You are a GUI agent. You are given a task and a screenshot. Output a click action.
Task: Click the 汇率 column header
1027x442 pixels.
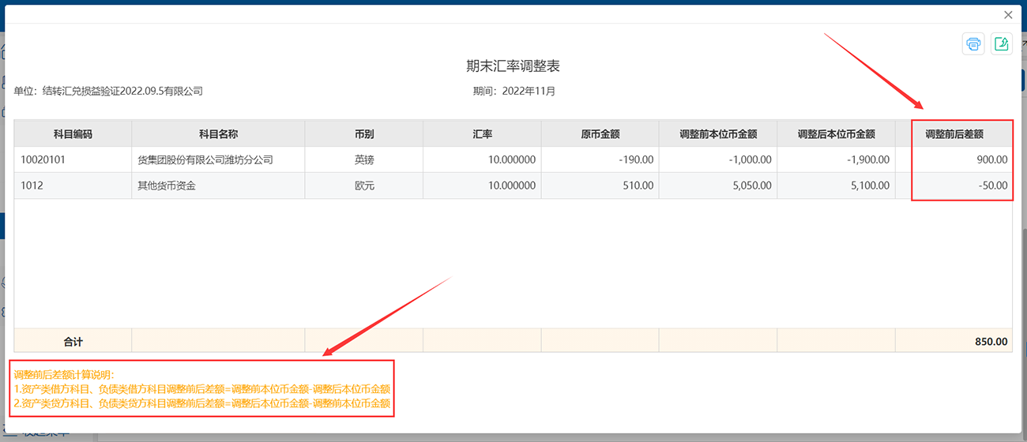(482, 134)
